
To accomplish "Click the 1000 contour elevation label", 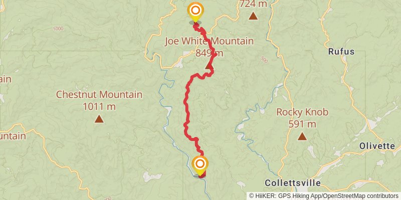I will pos(58,29).
